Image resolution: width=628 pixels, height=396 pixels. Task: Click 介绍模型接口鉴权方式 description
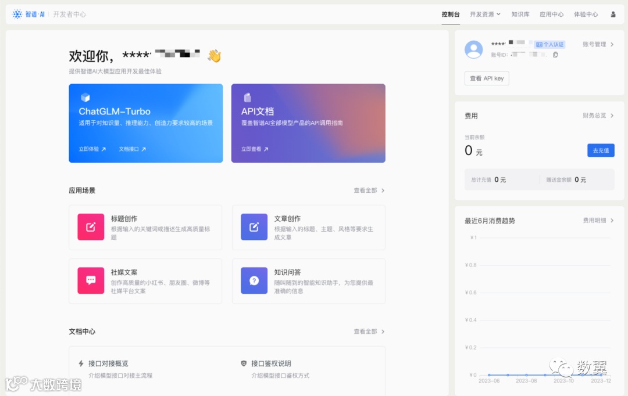pos(280,376)
